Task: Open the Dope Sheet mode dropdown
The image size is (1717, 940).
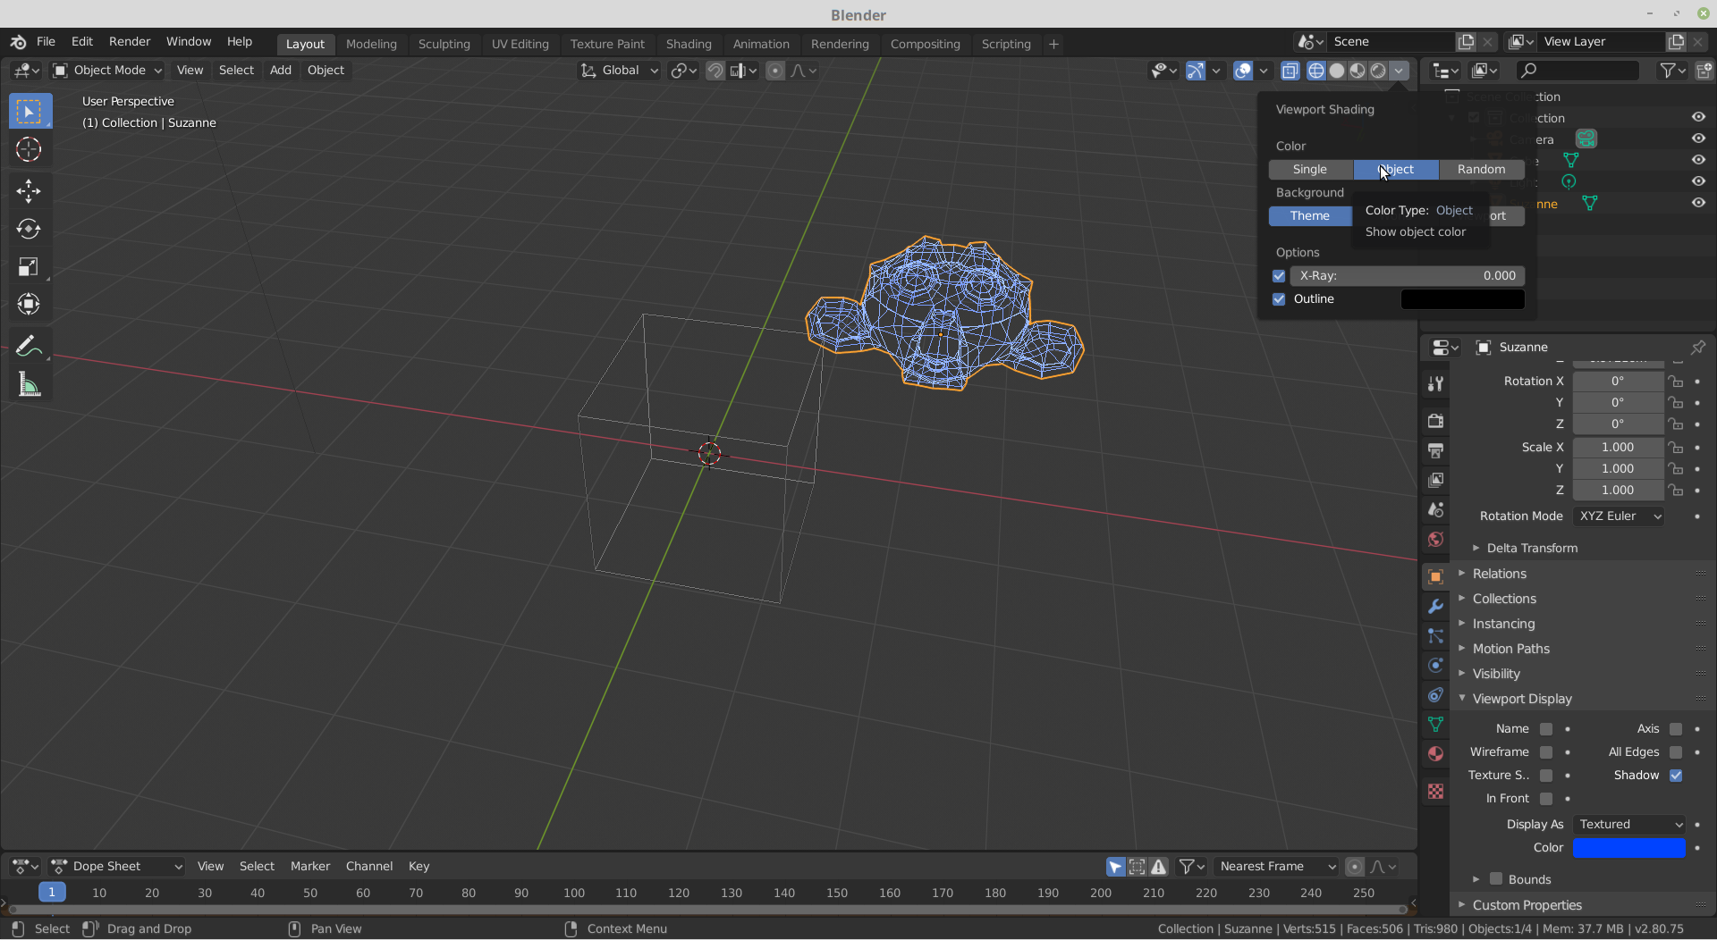Action: pyautogui.click(x=117, y=867)
